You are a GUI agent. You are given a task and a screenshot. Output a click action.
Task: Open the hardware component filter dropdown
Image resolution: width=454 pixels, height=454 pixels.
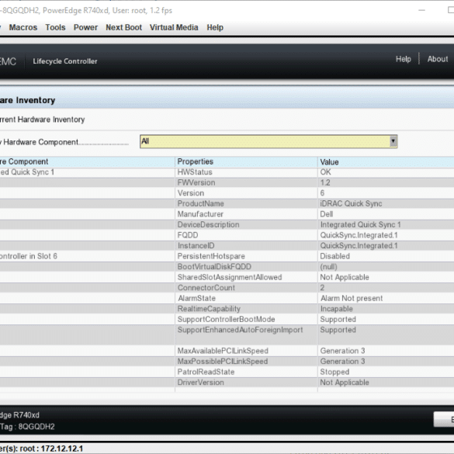pyautogui.click(x=269, y=141)
